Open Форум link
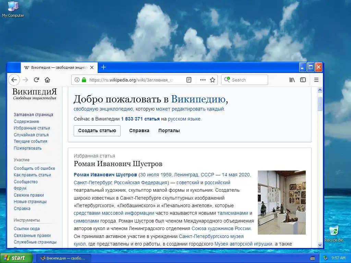Image resolution: width=351 pixels, height=263 pixels. (x=20, y=188)
